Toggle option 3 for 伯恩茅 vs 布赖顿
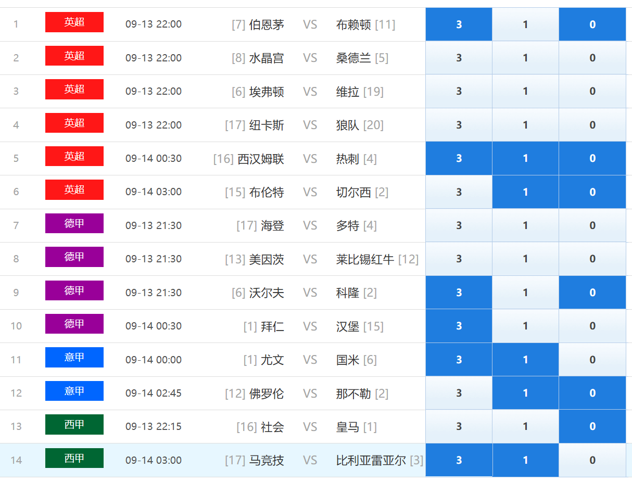The image size is (632, 482). tap(459, 24)
